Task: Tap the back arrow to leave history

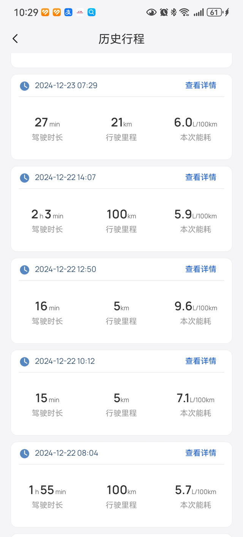Action: [x=15, y=39]
